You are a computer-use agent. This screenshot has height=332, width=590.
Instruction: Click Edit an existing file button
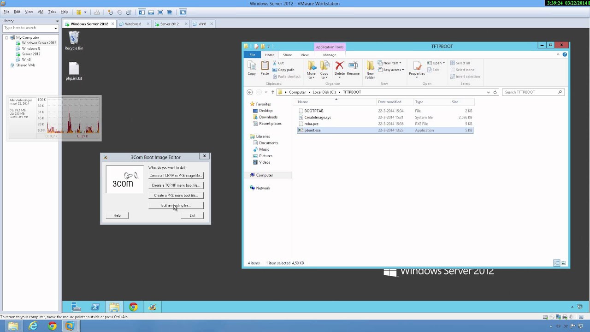(176, 206)
